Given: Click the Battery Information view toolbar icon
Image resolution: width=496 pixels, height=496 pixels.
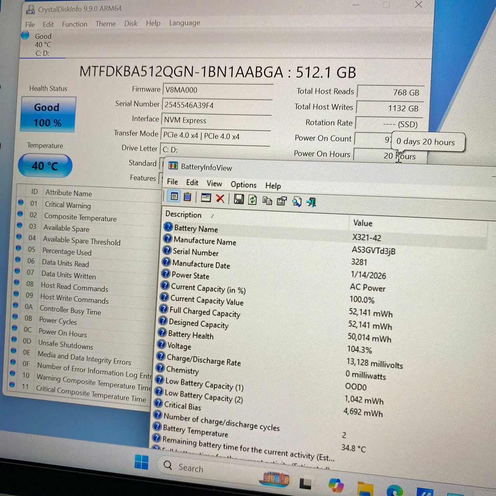Looking at the screenshot, I should (x=174, y=196).
